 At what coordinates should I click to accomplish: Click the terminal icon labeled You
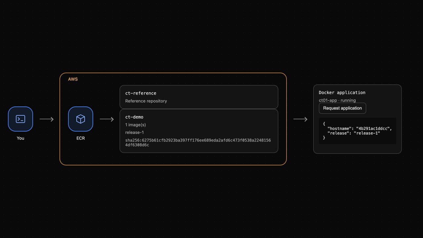(x=20, y=119)
